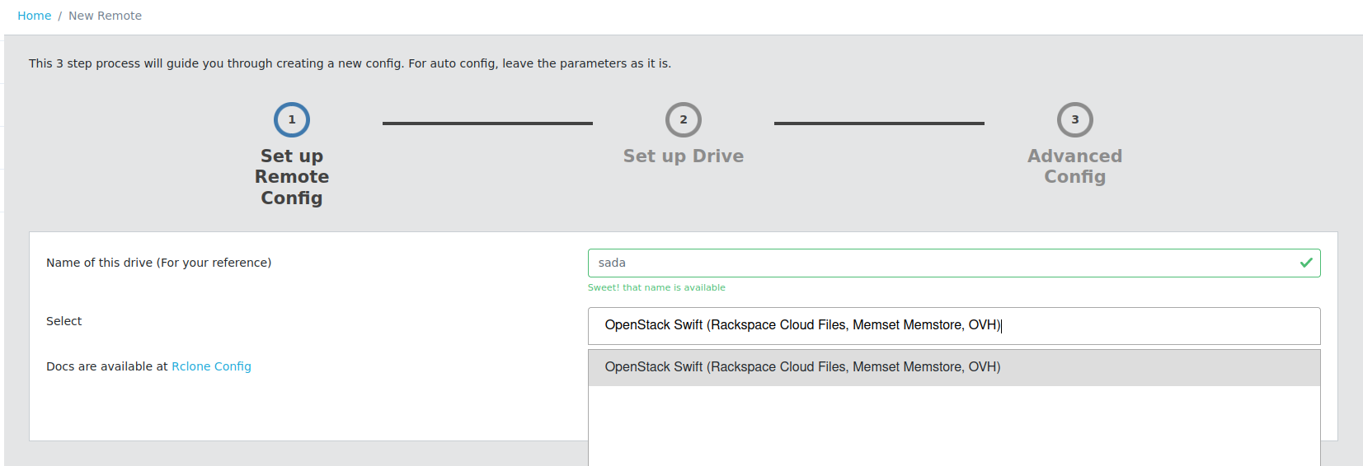Switch to the Advanced Config step
Image resolution: width=1363 pixels, height=466 pixels.
[x=1074, y=166]
